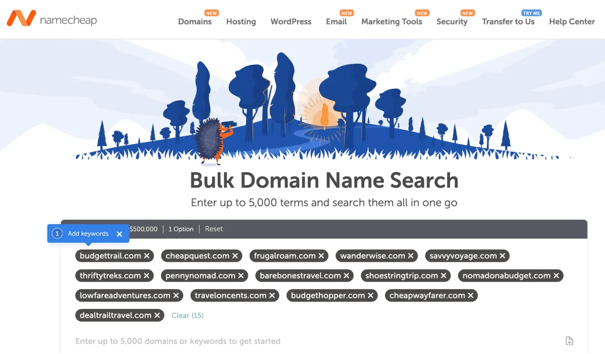The height and width of the screenshot is (354, 605).
Task: Delete the wanderwise.com keyword tag
Action: coord(411,256)
